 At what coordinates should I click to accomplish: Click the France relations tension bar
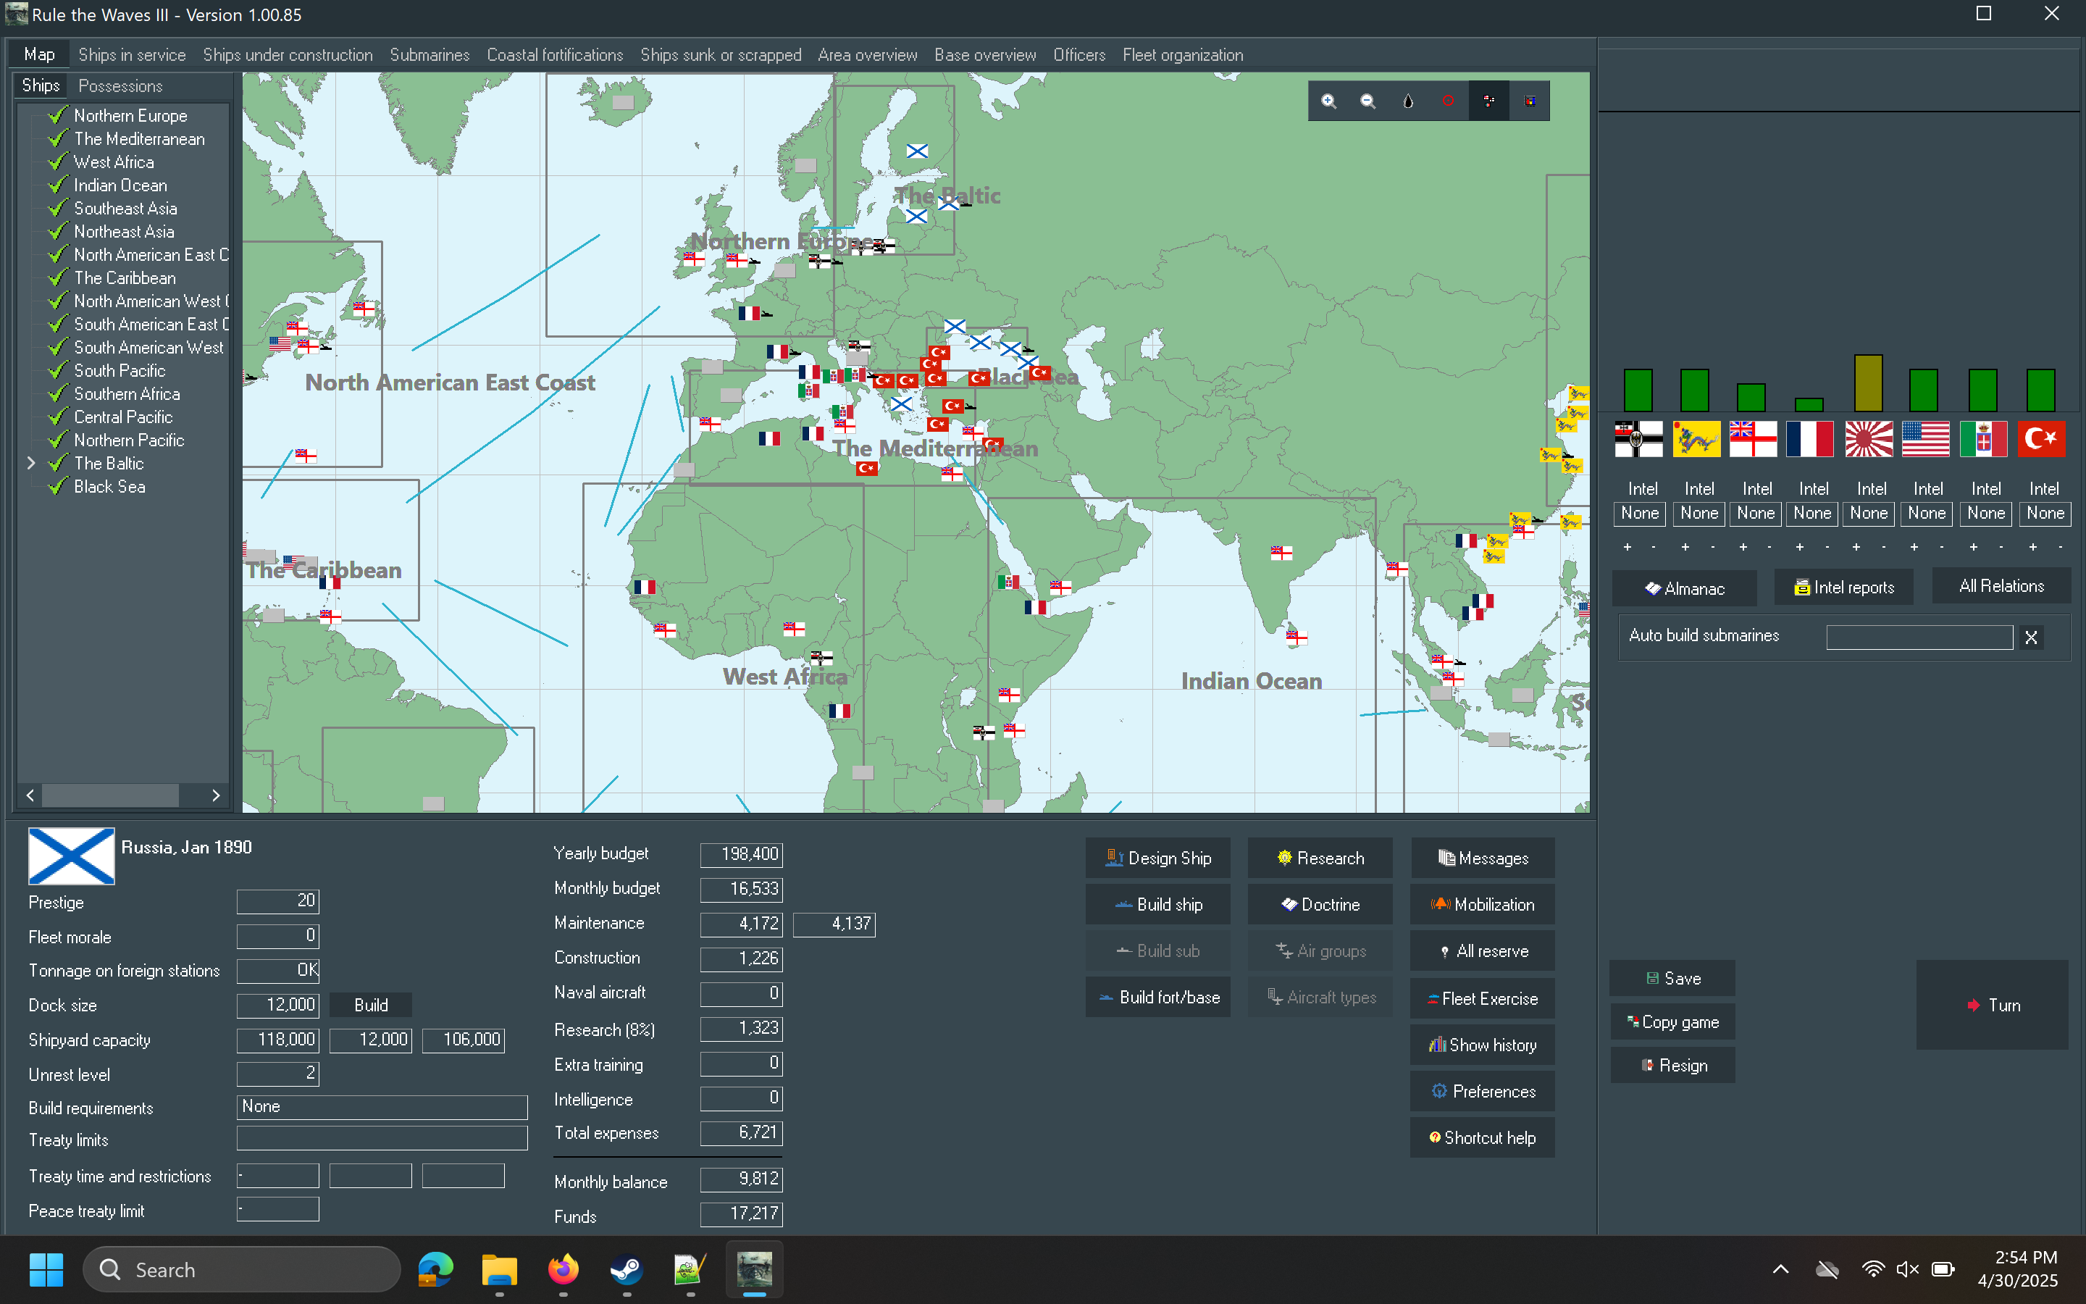[1809, 404]
